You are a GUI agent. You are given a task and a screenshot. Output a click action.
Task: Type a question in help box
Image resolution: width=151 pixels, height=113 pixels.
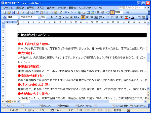132,8
